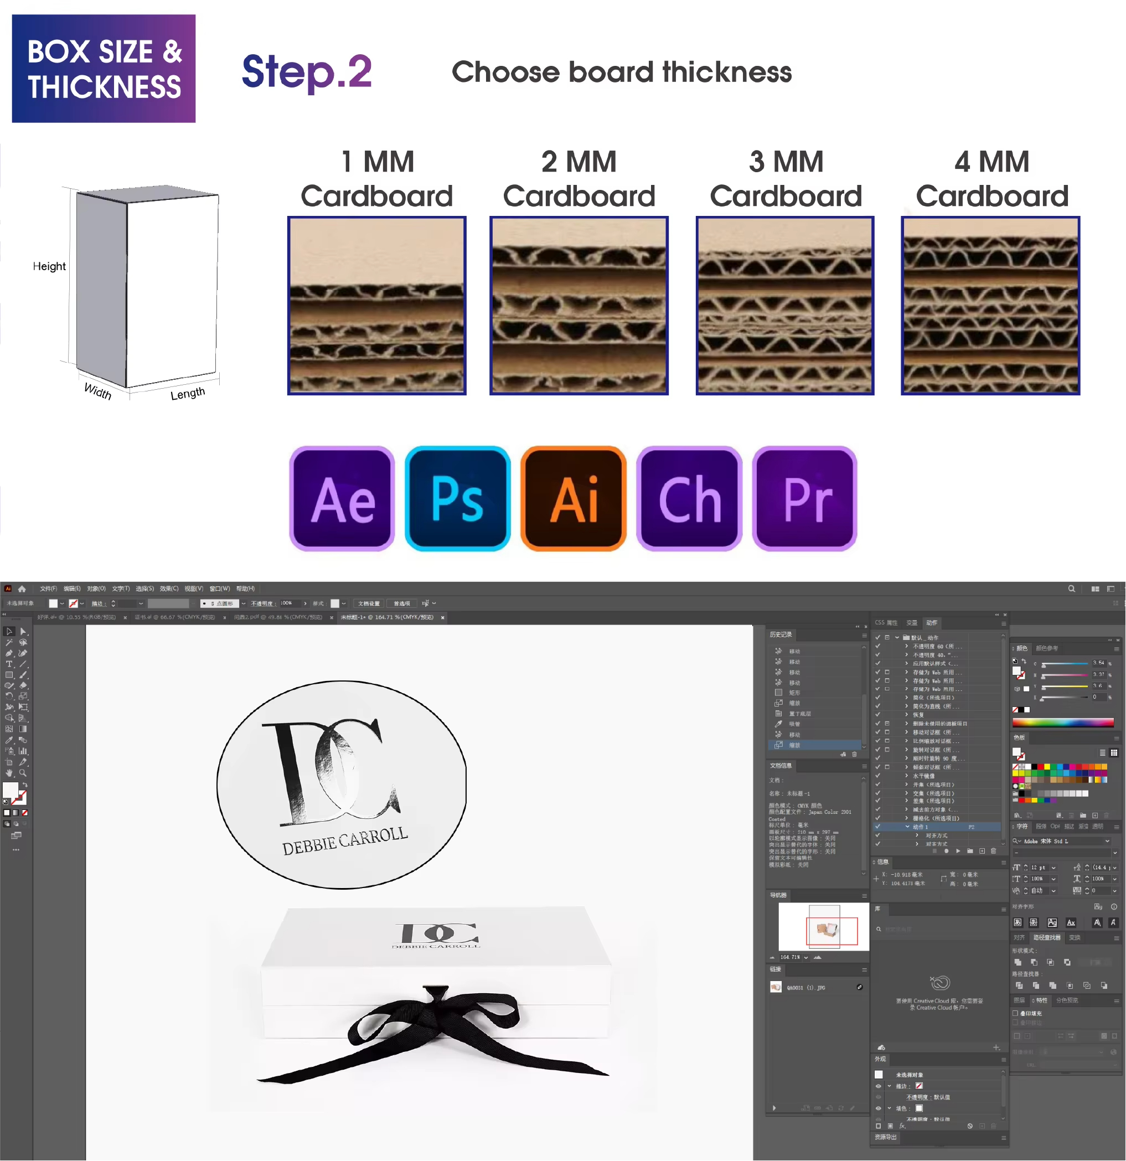The height and width of the screenshot is (1161, 1126).
Task: Open the 效果(C) menu
Action: [169, 589]
